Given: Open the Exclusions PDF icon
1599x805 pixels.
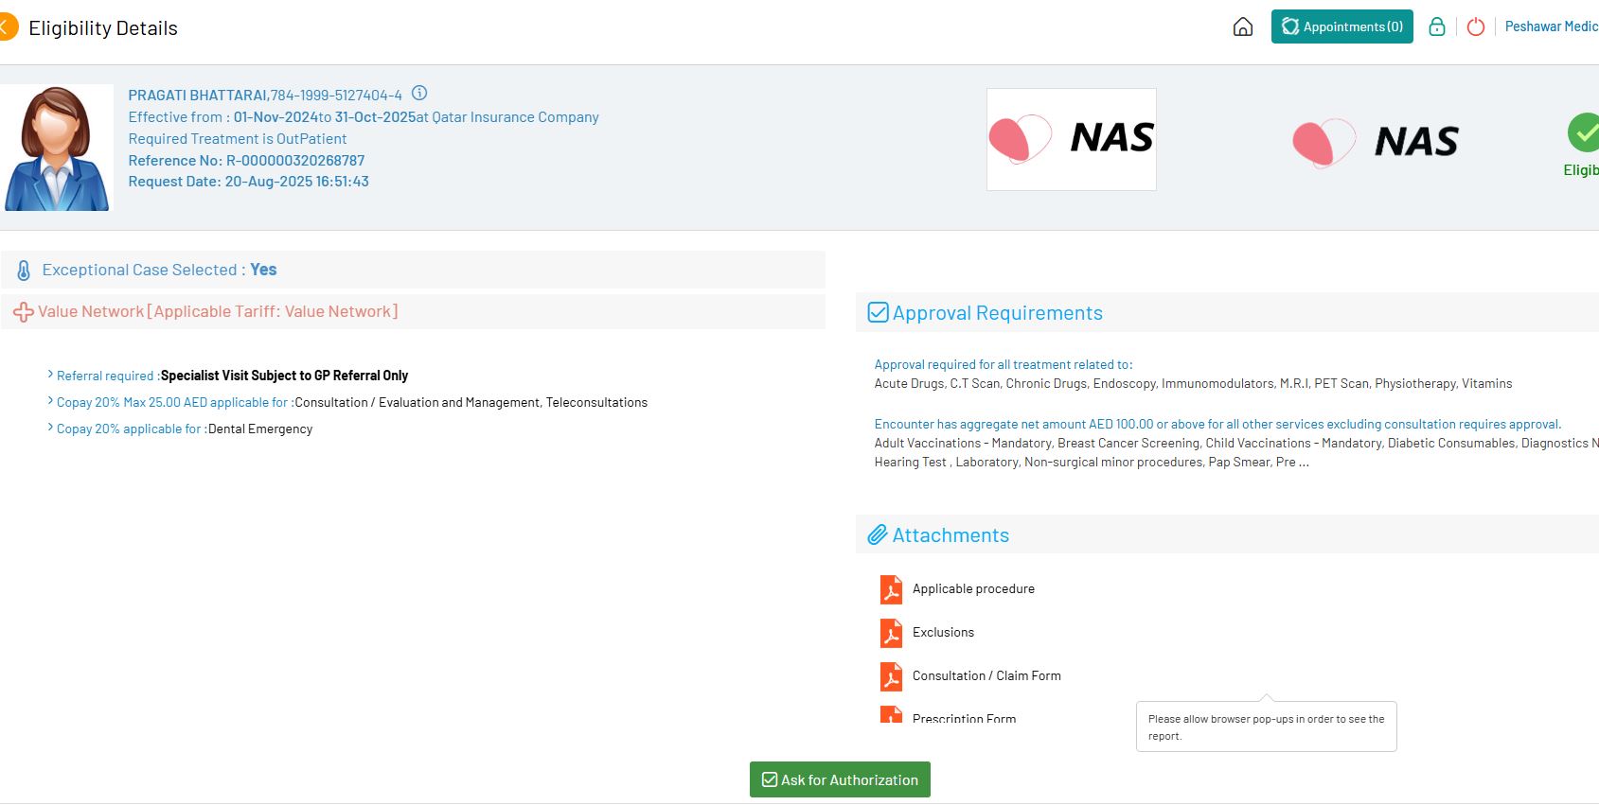Looking at the screenshot, I should [891, 633].
